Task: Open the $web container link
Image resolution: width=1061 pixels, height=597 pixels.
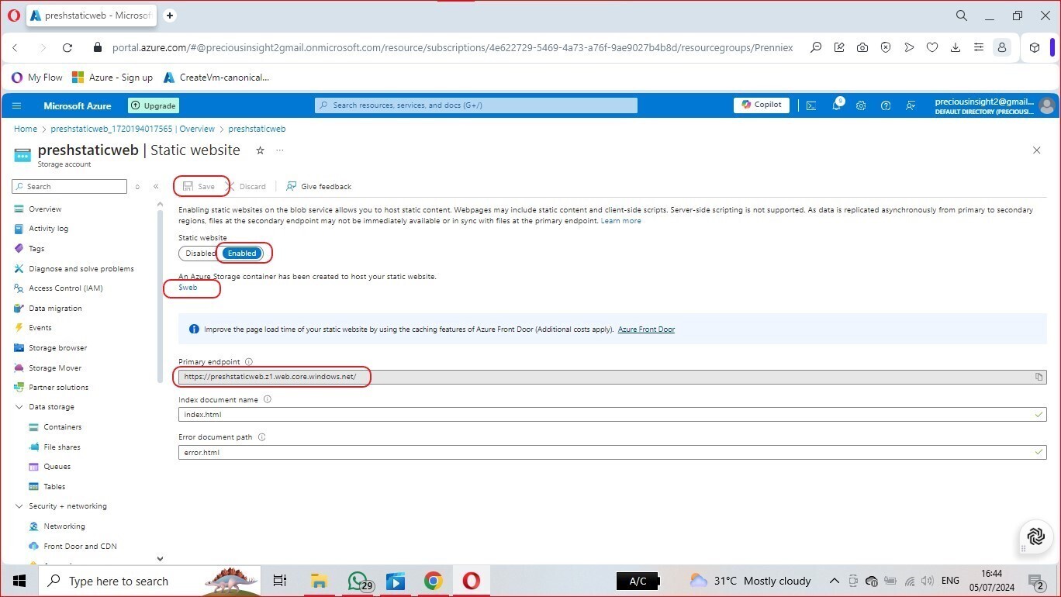Action: point(188,288)
